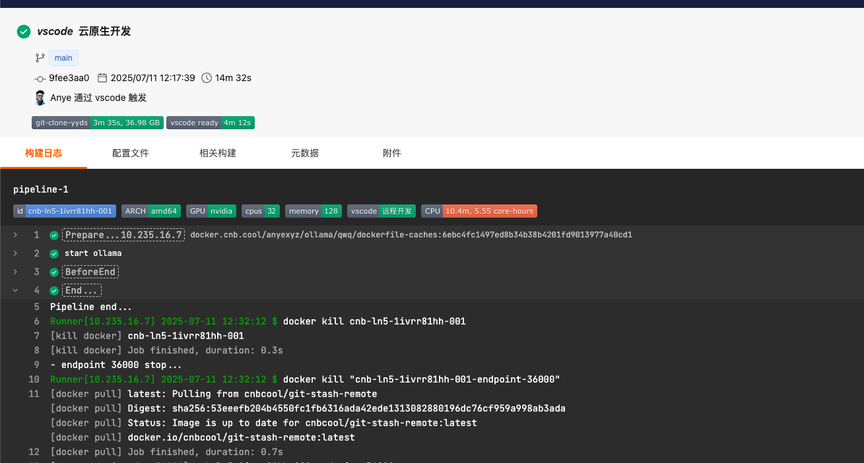Click Anye's user avatar
The image size is (864, 463).
[x=40, y=98]
